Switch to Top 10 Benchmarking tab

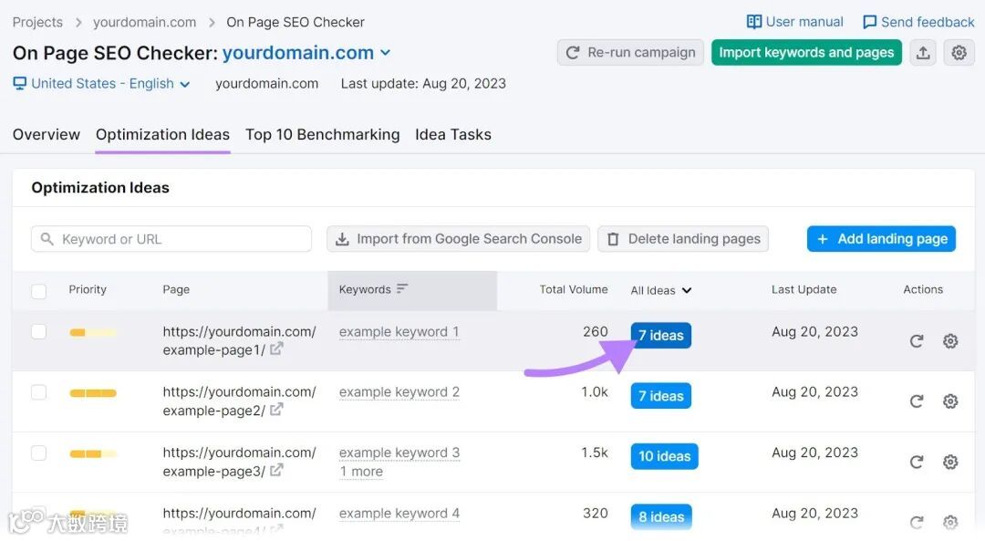(x=322, y=135)
